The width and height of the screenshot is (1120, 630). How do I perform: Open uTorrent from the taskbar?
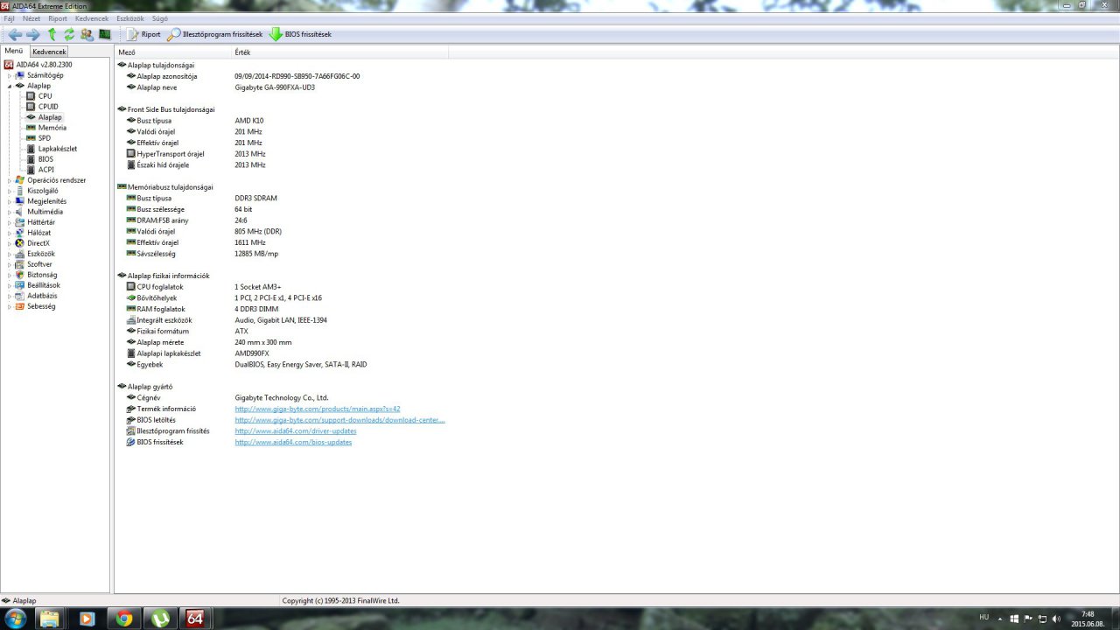(160, 619)
